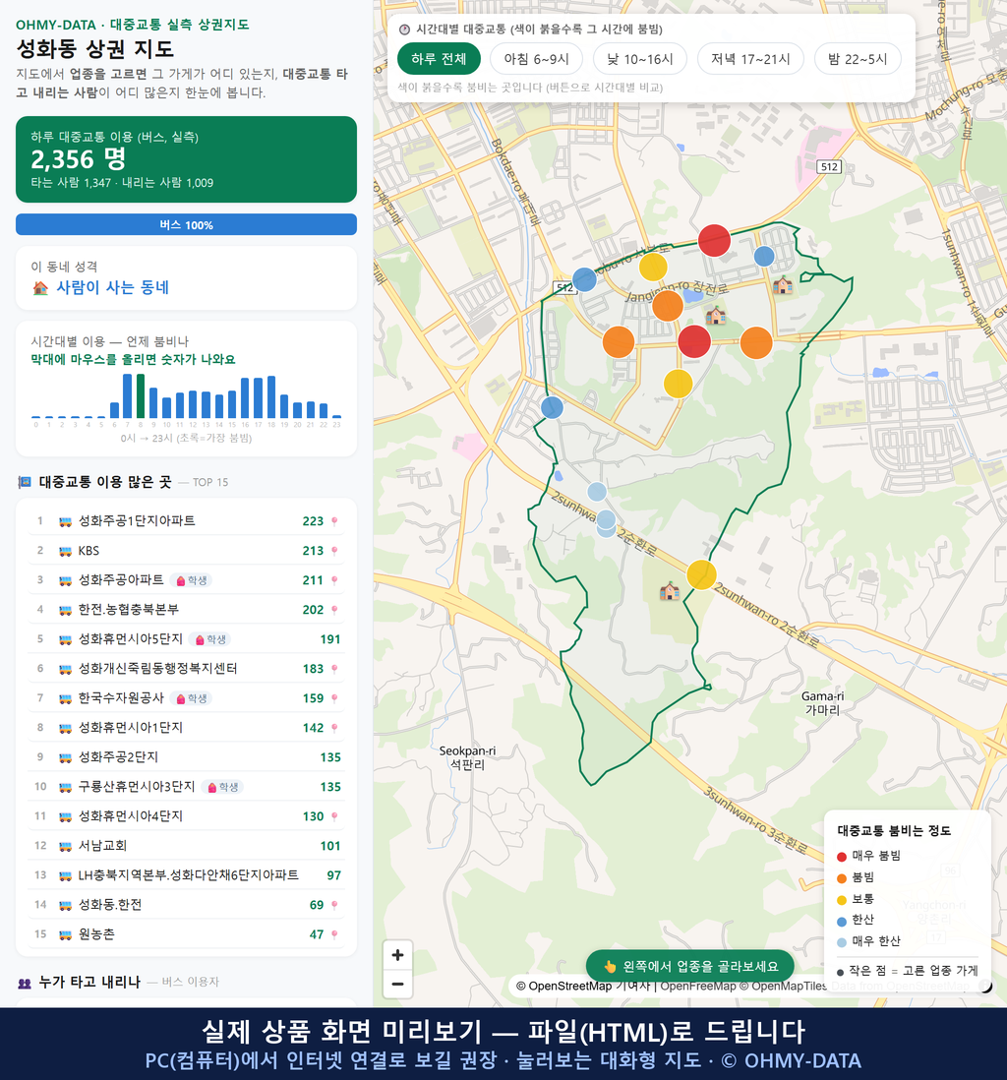Click the red 매우 붐빔 legend swatch
1007x1080 pixels.
click(841, 857)
